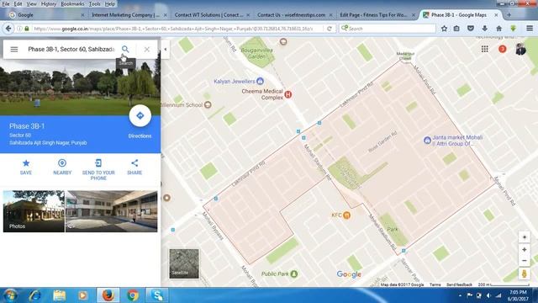Open File Explorer from the taskbar
Screen dimensions: 538x303
pyautogui.click(x=59, y=295)
